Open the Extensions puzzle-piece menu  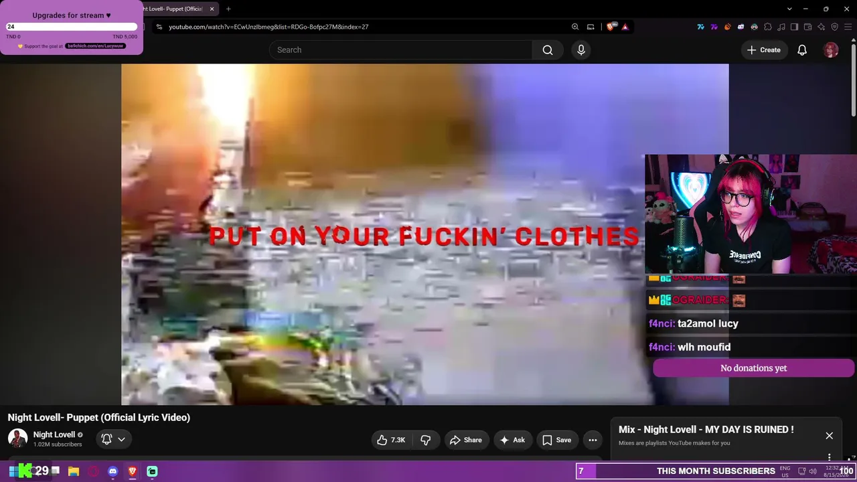tap(768, 27)
